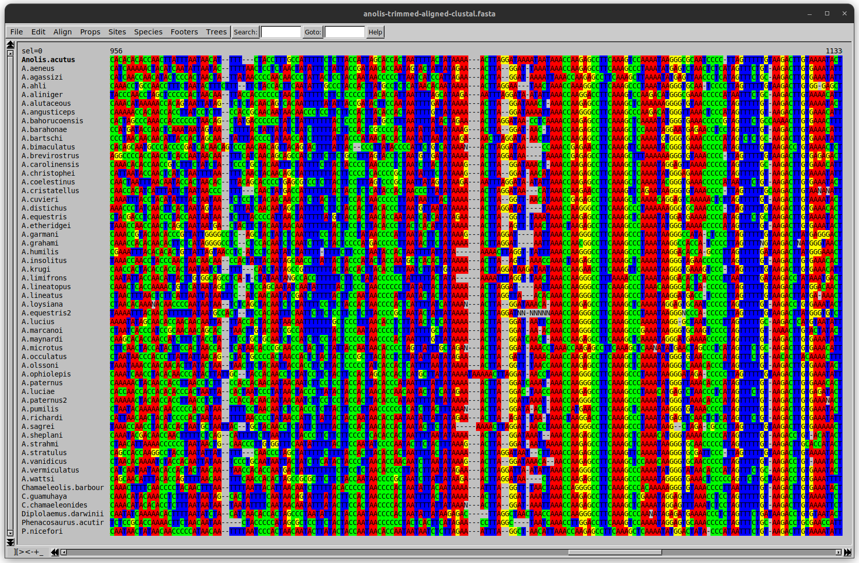Screen dimensions: 859x563
Task: Open the Footers menu
Action: [185, 32]
